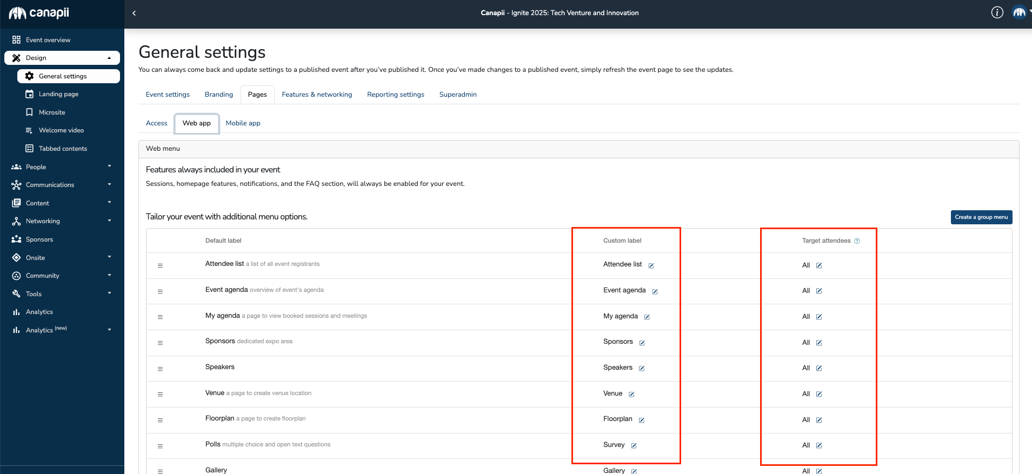Switch to the Branding tab
The image size is (1032, 474).
tap(219, 95)
